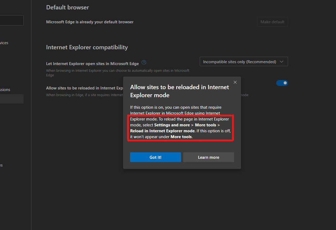Expand Incompatible sites only (Recommended) dropdown
The height and width of the screenshot is (230, 336).
pyautogui.click(x=244, y=62)
